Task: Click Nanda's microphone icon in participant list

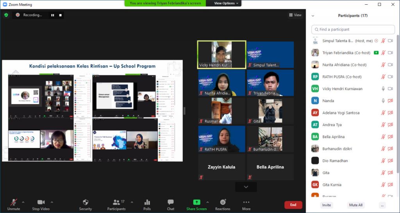Action: coord(383,101)
